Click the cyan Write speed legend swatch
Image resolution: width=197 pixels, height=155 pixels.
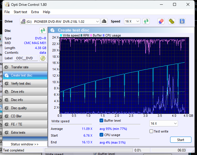coord(61,35)
